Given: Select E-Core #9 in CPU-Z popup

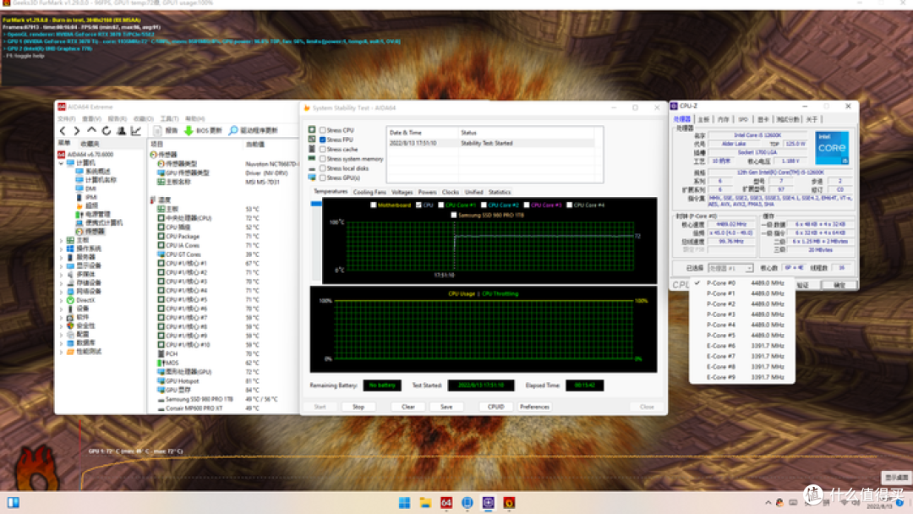Looking at the screenshot, I should pos(742,377).
